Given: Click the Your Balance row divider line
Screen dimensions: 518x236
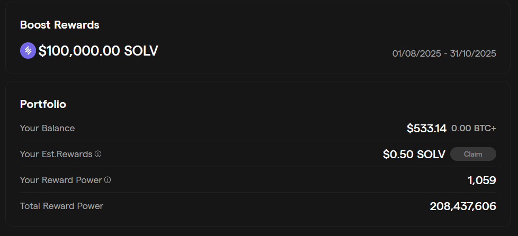Looking at the screenshot, I should point(258,141).
